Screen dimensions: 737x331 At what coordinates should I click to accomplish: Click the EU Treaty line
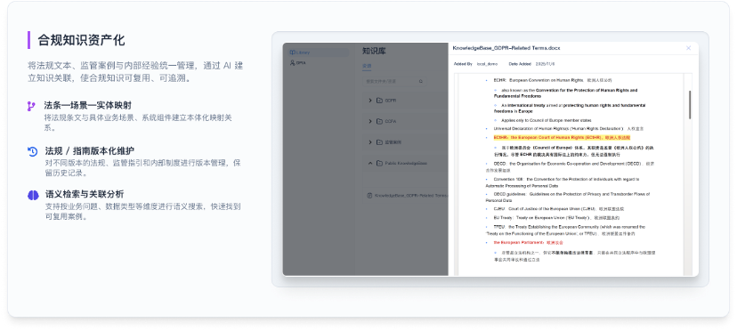556,218
